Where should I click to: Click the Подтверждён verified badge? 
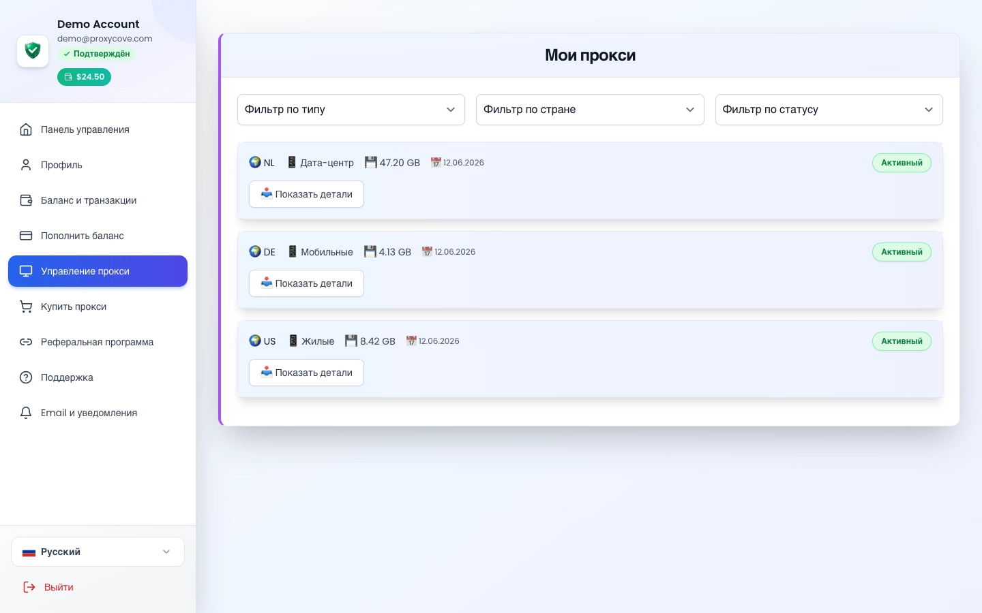96,54
